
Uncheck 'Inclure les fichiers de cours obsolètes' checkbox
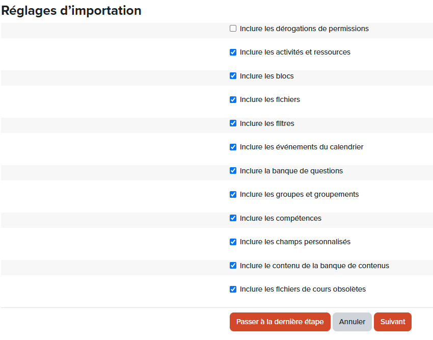(x=233, y=289)
